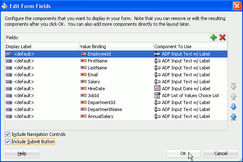
Task: Select ADF Input Text component in FirstName row
Action: pos(186,61)
